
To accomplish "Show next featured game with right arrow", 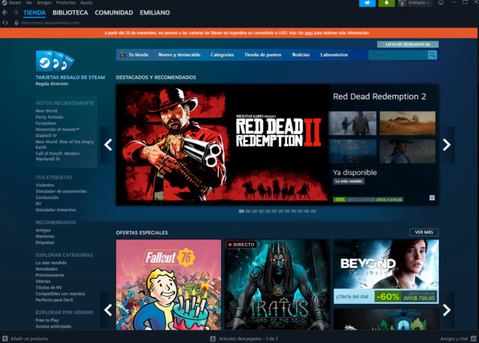I will tap(447, 145).
